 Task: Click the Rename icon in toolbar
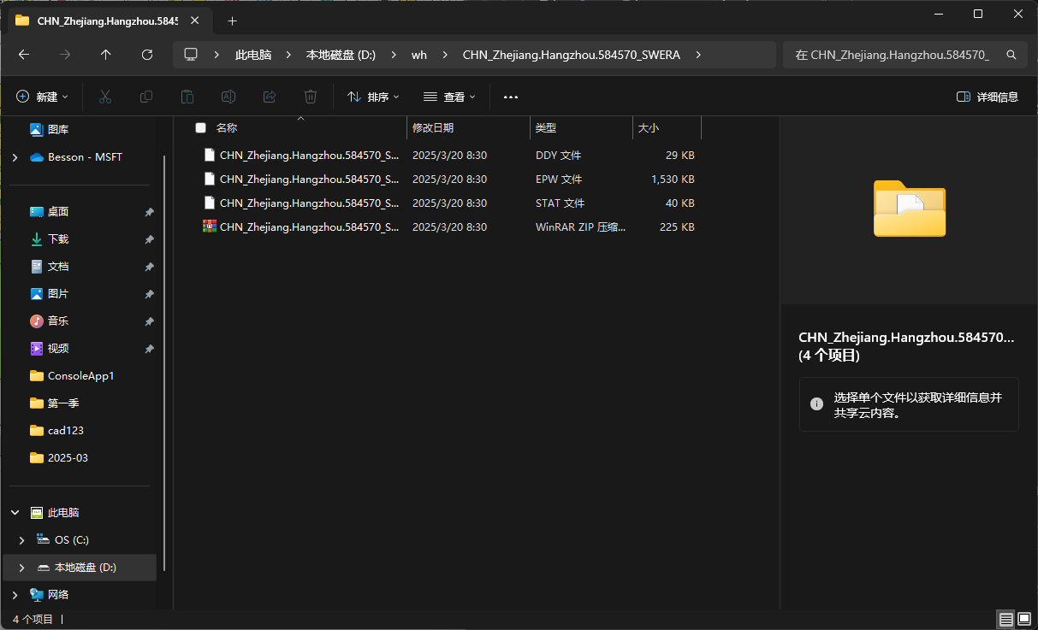click(228, 97)
